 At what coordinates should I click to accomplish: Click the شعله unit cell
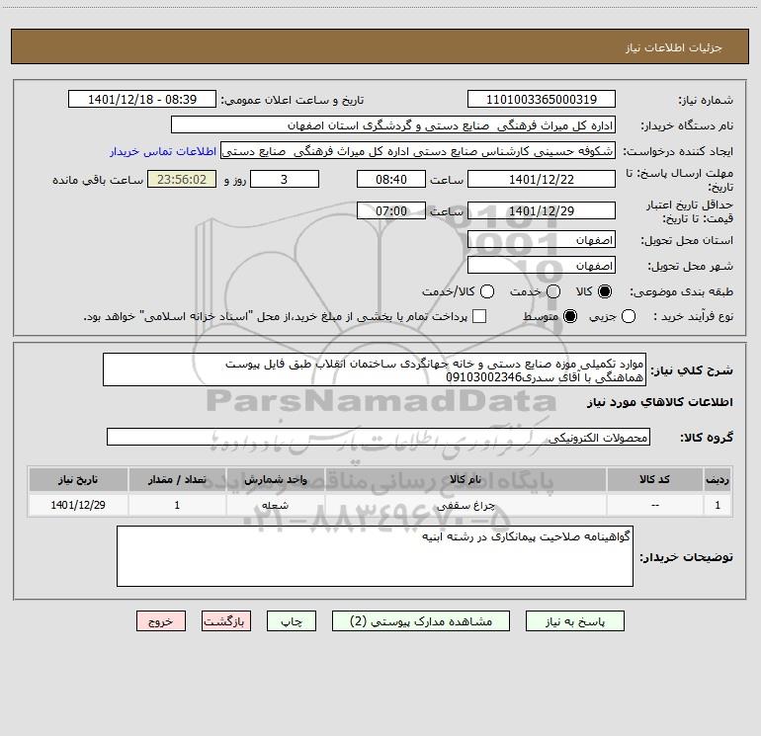point(275,505)
